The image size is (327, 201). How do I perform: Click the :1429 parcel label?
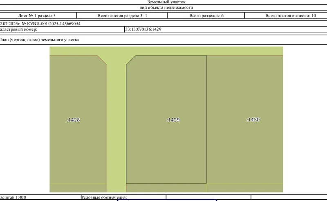click(173, 120)
